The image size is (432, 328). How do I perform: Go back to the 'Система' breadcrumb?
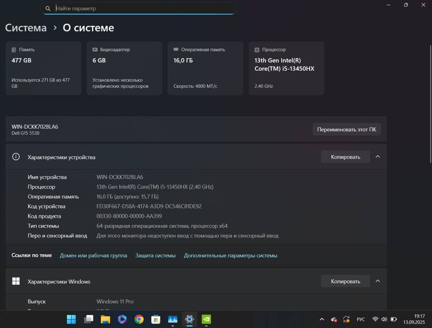click(26, 28)
